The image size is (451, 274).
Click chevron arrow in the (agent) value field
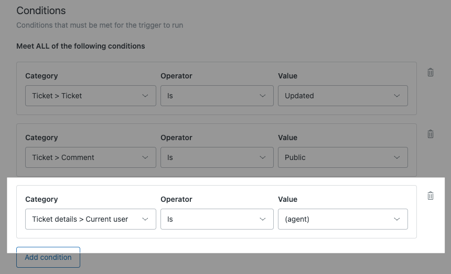click(397, 219)
